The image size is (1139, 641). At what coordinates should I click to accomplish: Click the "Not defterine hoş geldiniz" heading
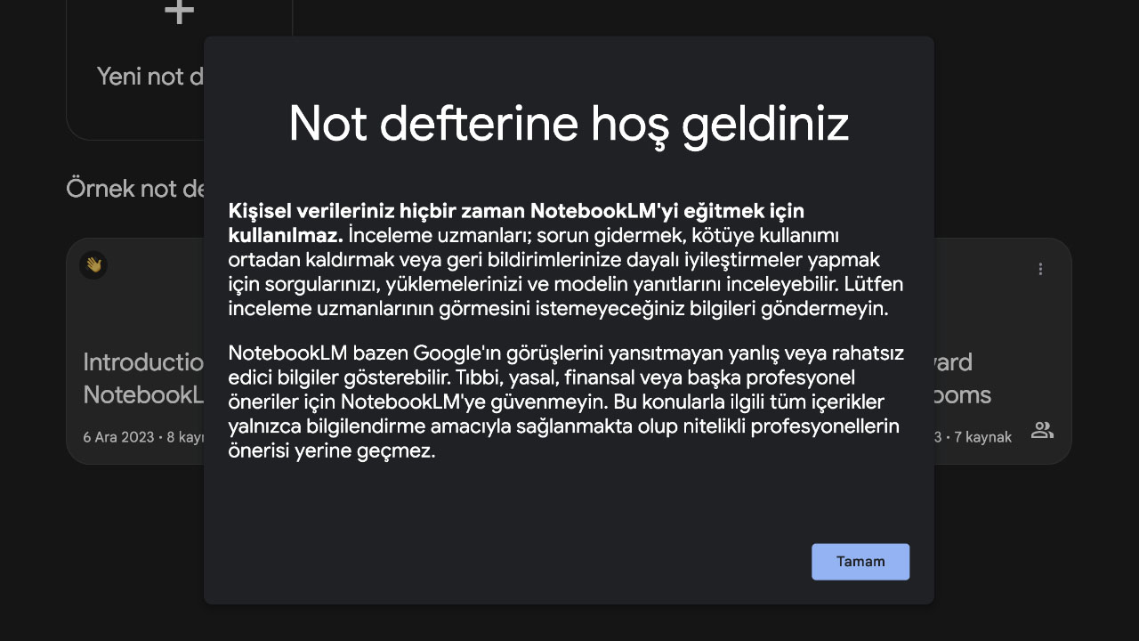click(569, 124)
